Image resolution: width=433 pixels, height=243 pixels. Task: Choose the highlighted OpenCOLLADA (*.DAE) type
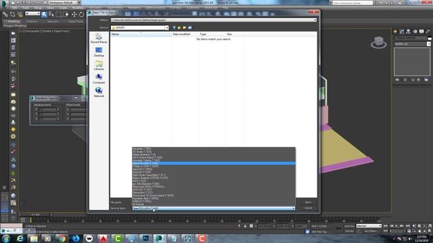click(x=214, y=163)
